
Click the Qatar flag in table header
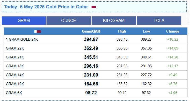[37, 32]
